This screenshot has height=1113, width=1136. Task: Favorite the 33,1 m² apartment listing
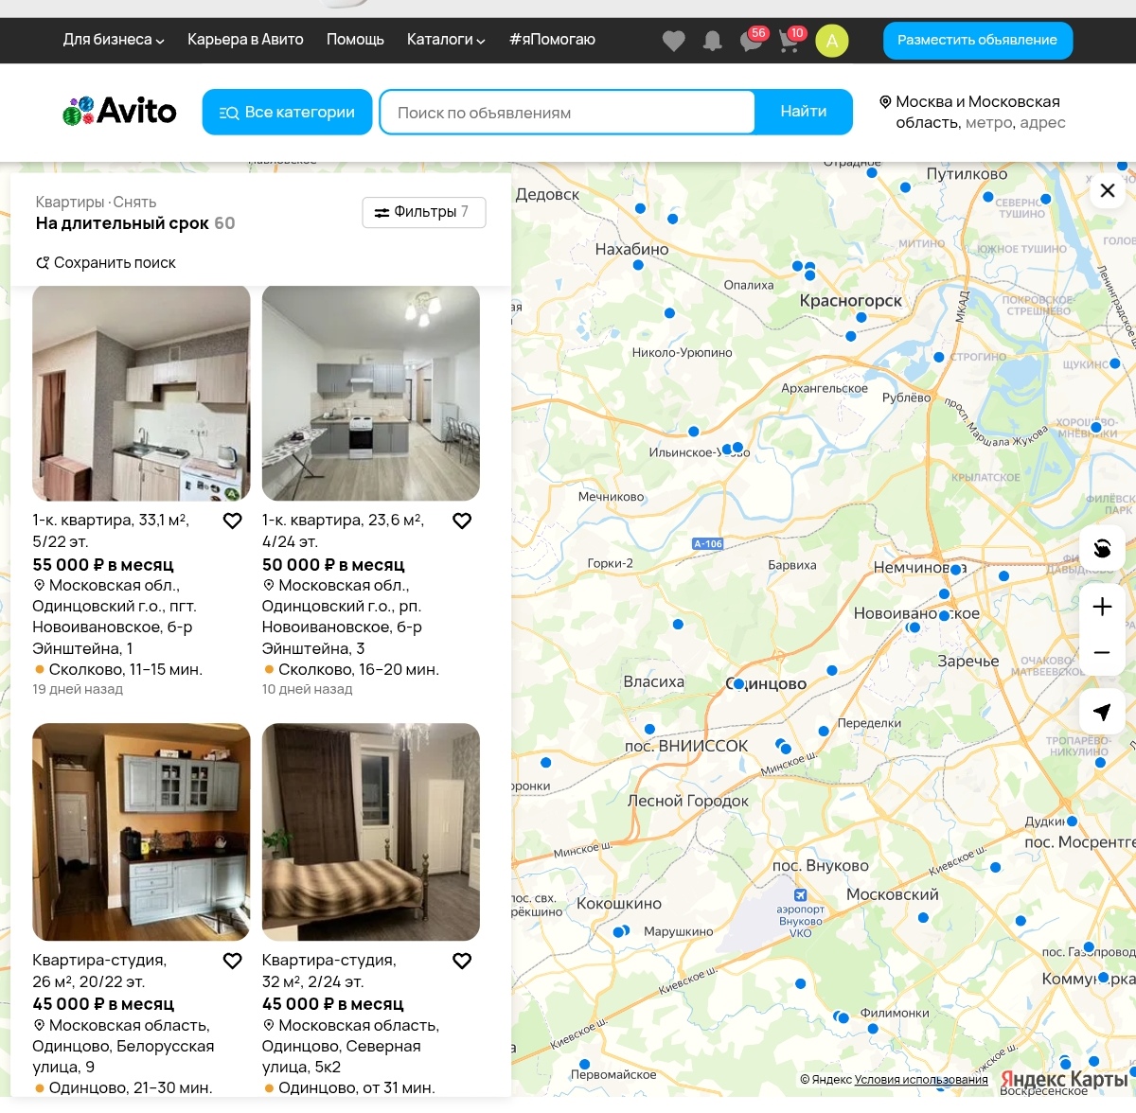(232, 521)
